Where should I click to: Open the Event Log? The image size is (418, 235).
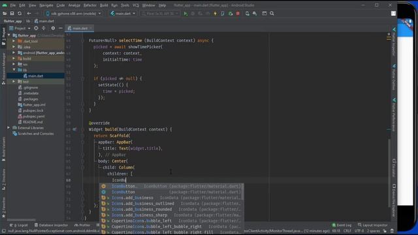pyautogui.click(x=342, y=225)
